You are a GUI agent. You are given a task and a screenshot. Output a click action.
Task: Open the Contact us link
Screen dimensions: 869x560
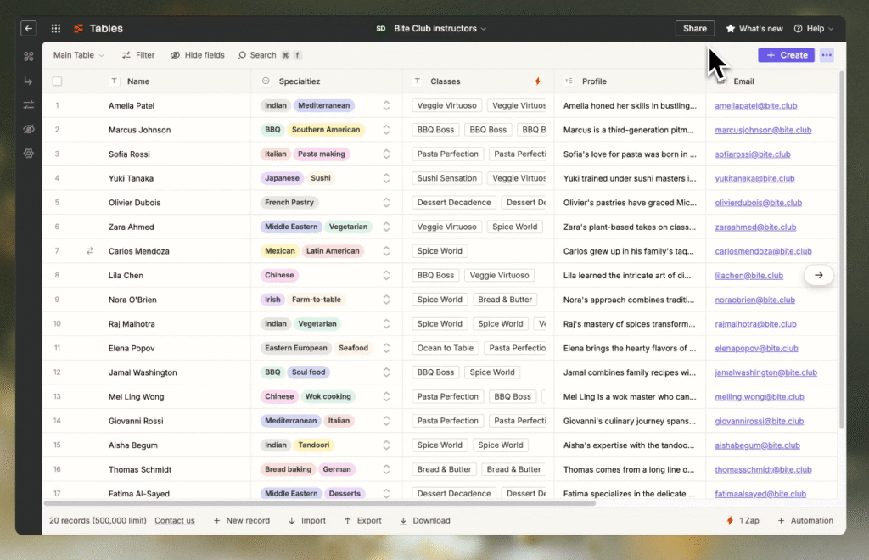174,521
